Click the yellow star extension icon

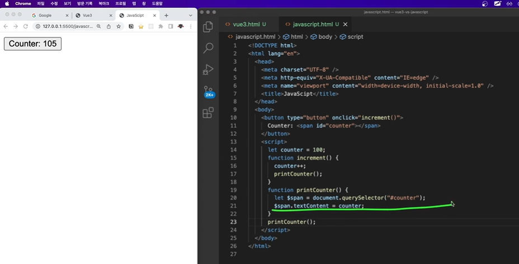tap(141, 26)
